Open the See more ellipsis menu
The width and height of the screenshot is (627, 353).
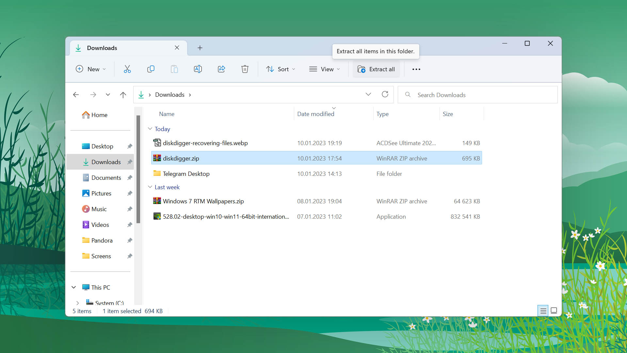tap(416, 69)
